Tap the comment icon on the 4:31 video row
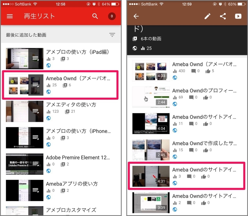This screenshot has height=216, width=248. (x=189, y=176)
